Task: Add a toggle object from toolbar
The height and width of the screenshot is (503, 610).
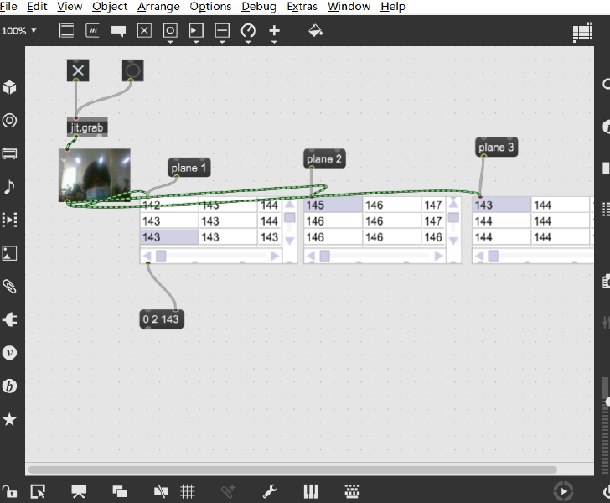Action: pyautogui.click(x=144, y=30)
